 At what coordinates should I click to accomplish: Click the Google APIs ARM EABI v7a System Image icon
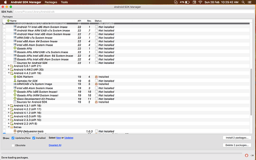(15, 52)
